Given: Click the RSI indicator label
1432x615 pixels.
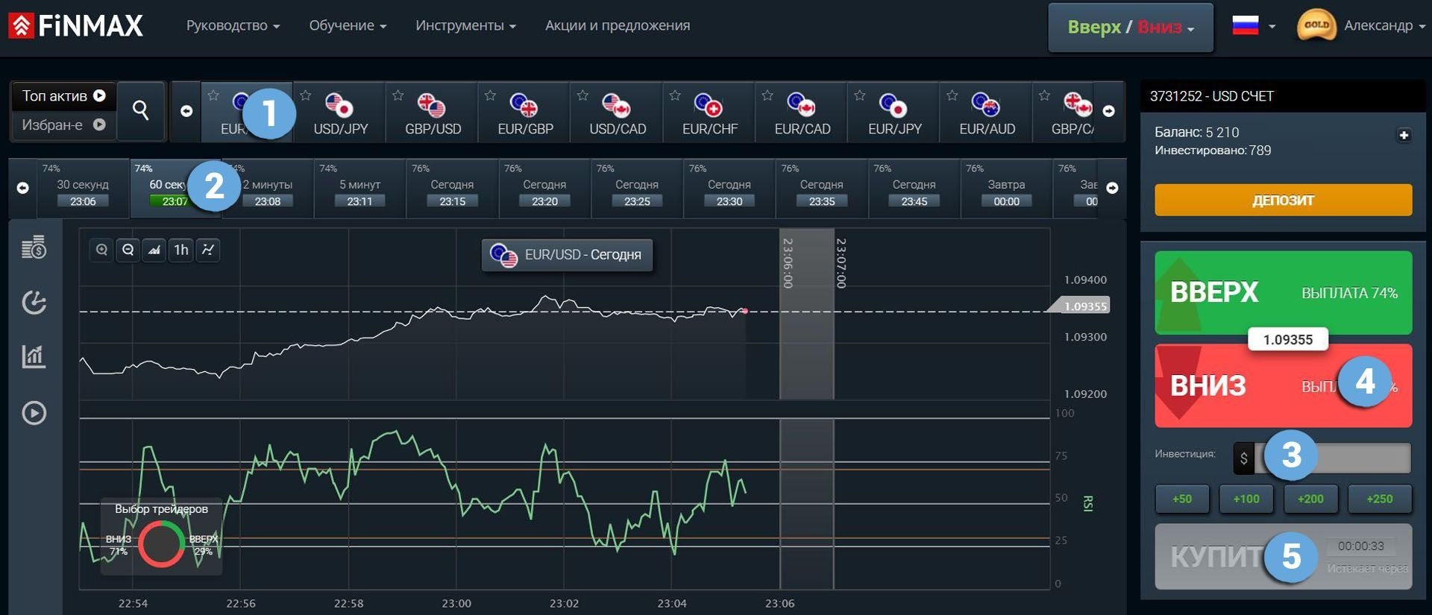Looking at the screenshot, I should (x=1087, y=503).
